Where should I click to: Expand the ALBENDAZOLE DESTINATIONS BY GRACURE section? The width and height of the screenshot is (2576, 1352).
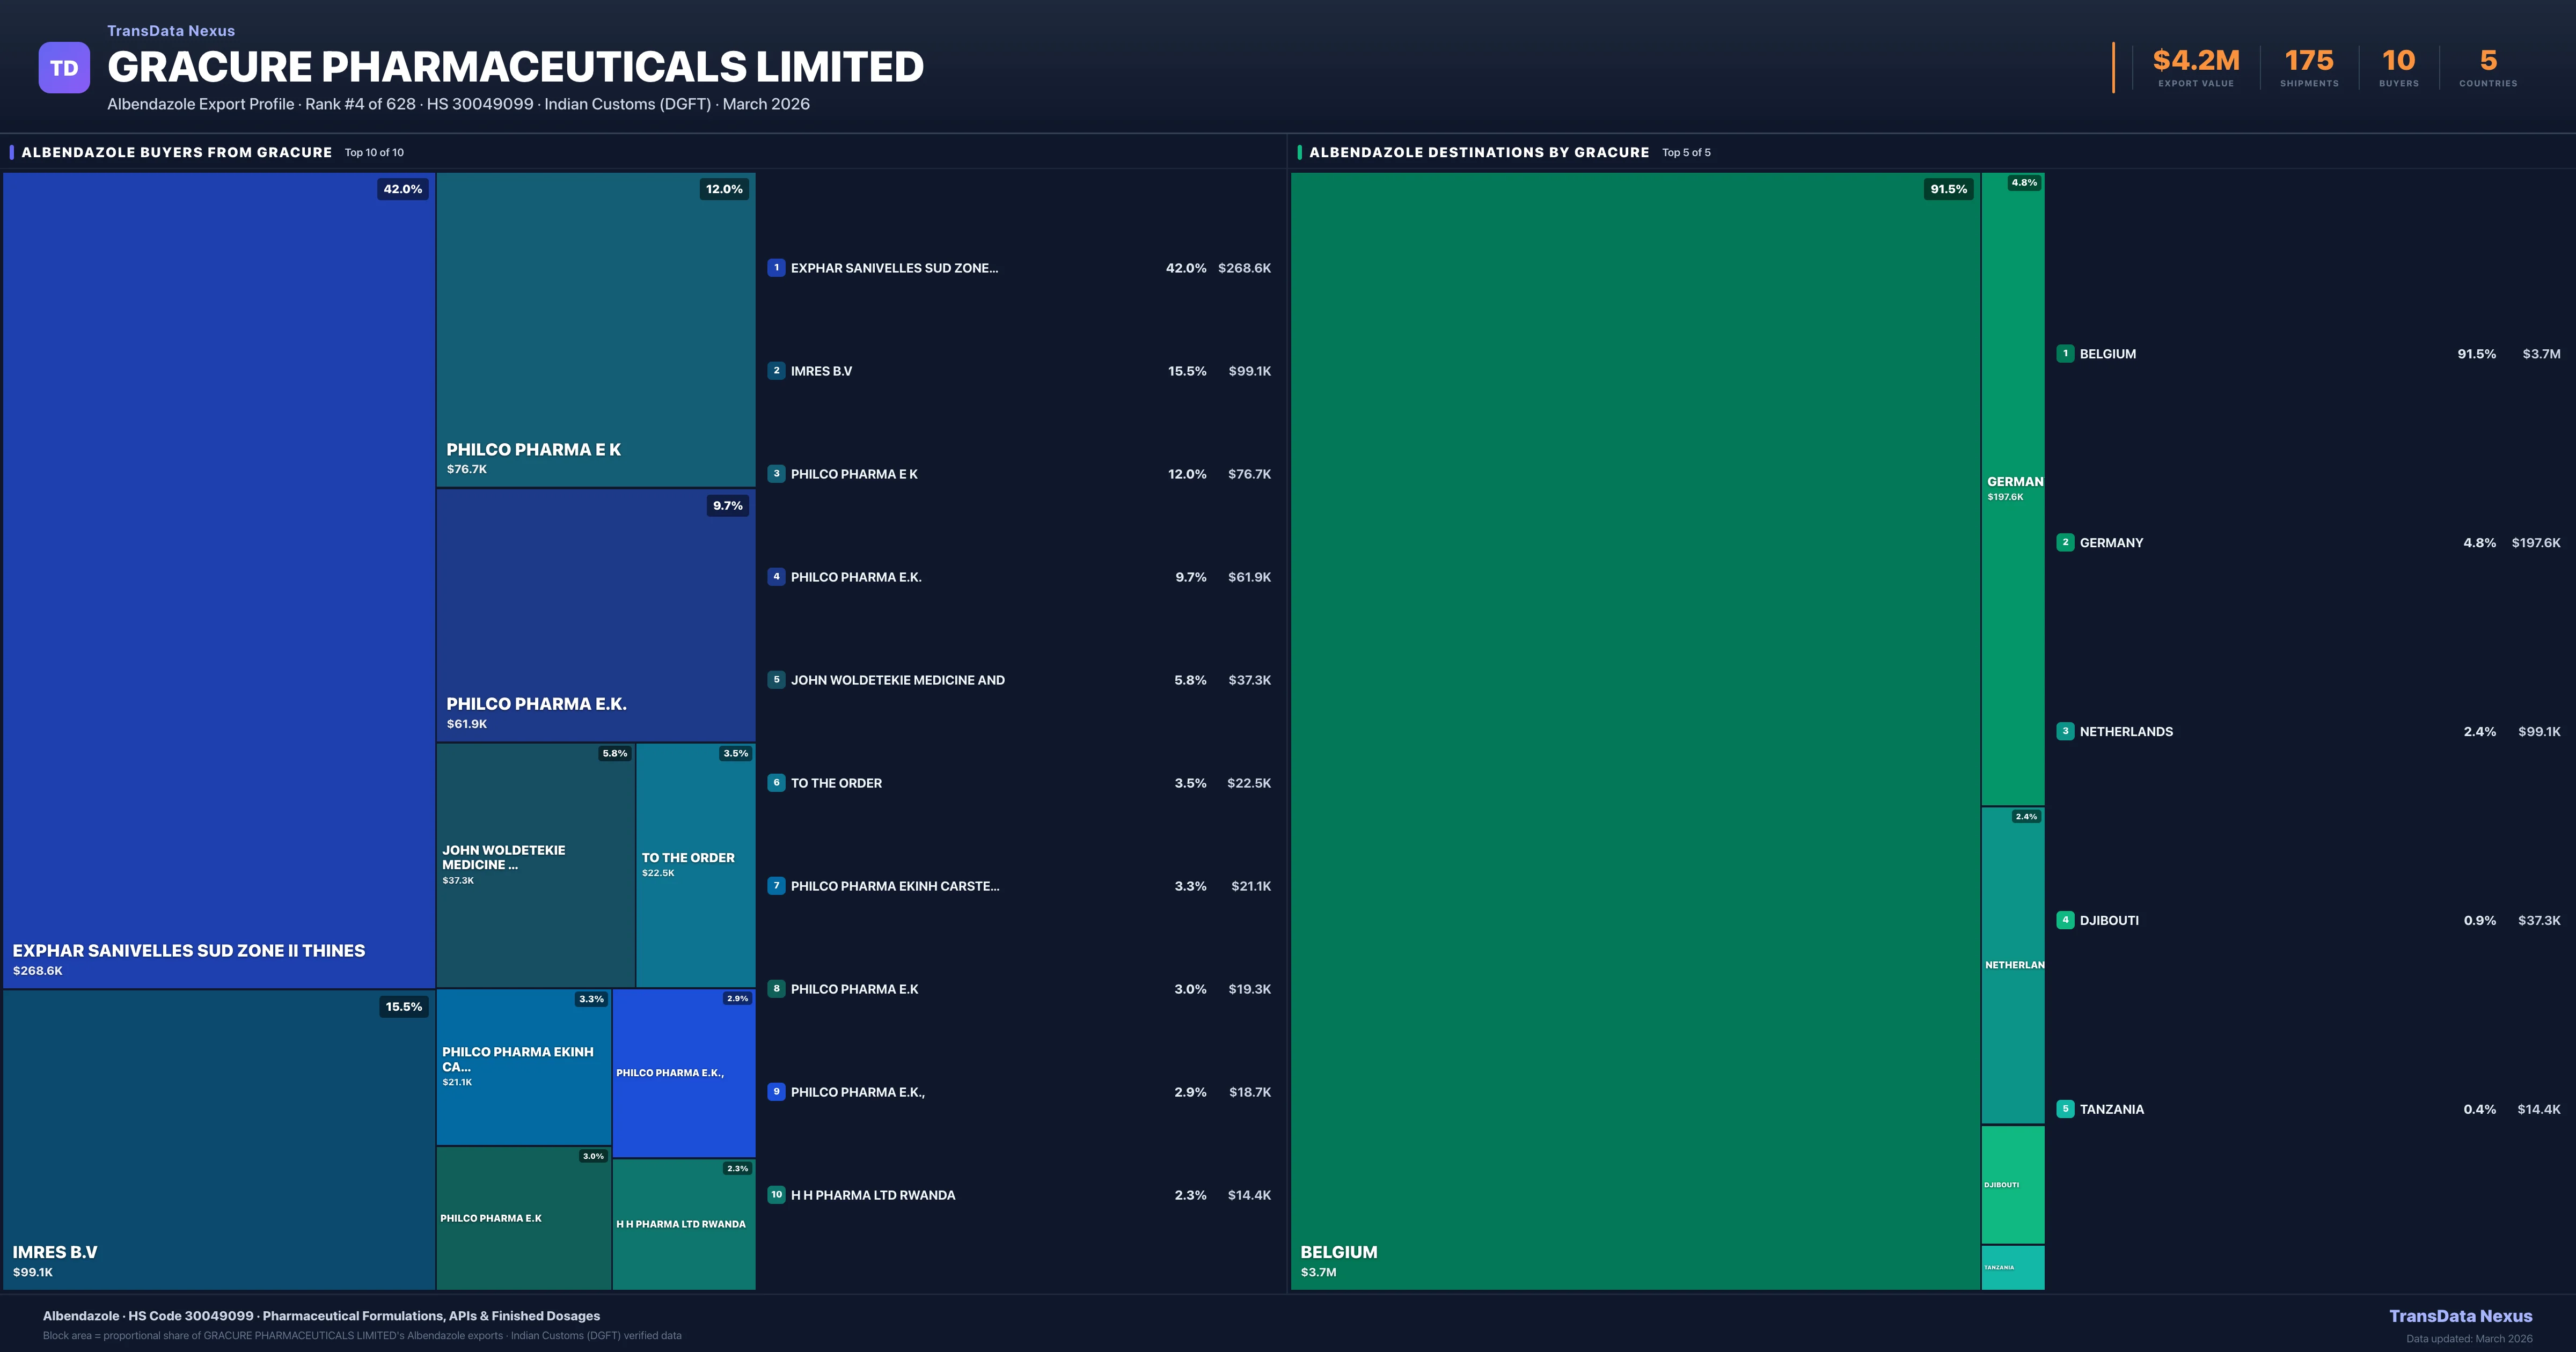click(1478, 152)
